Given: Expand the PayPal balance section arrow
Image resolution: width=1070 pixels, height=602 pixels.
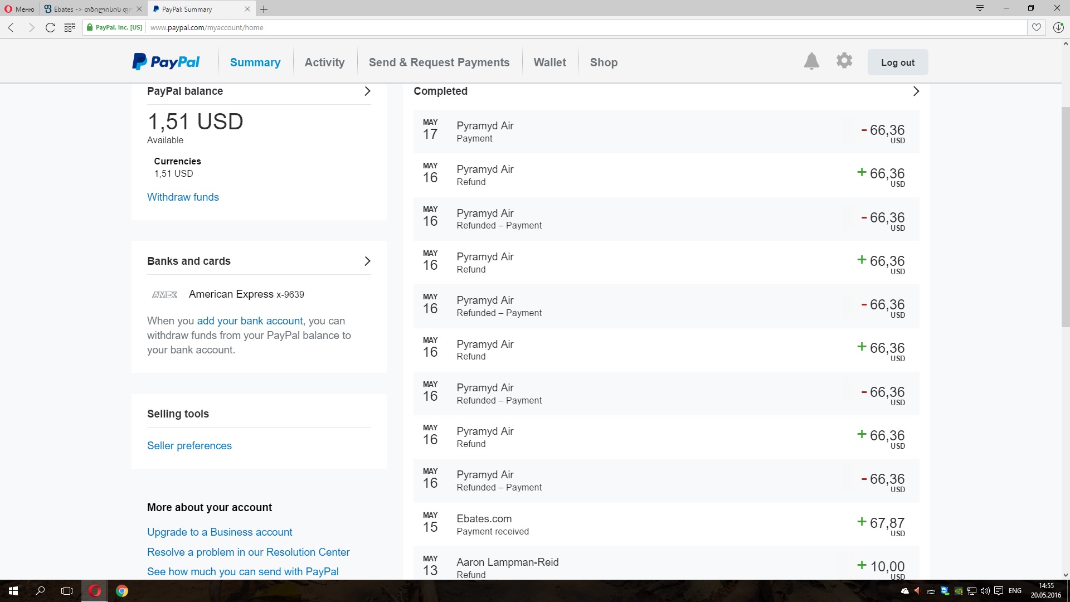Looking at the screenshot, I should coord(367,91).
